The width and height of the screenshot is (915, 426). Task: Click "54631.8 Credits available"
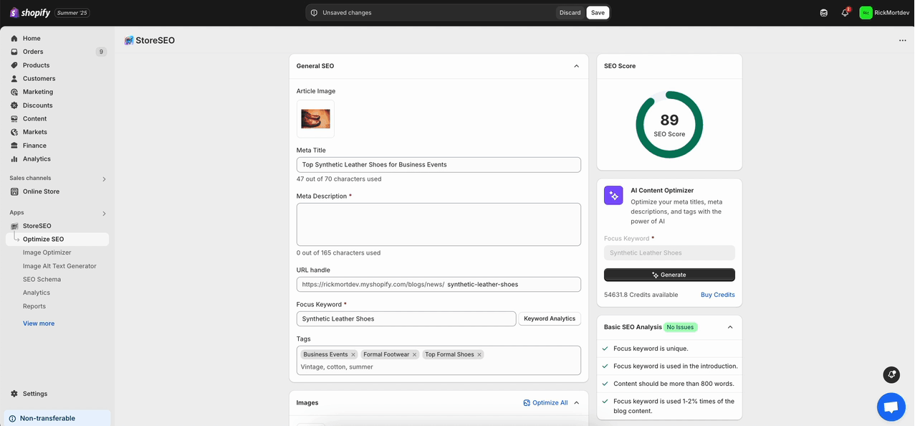point(641,295)
